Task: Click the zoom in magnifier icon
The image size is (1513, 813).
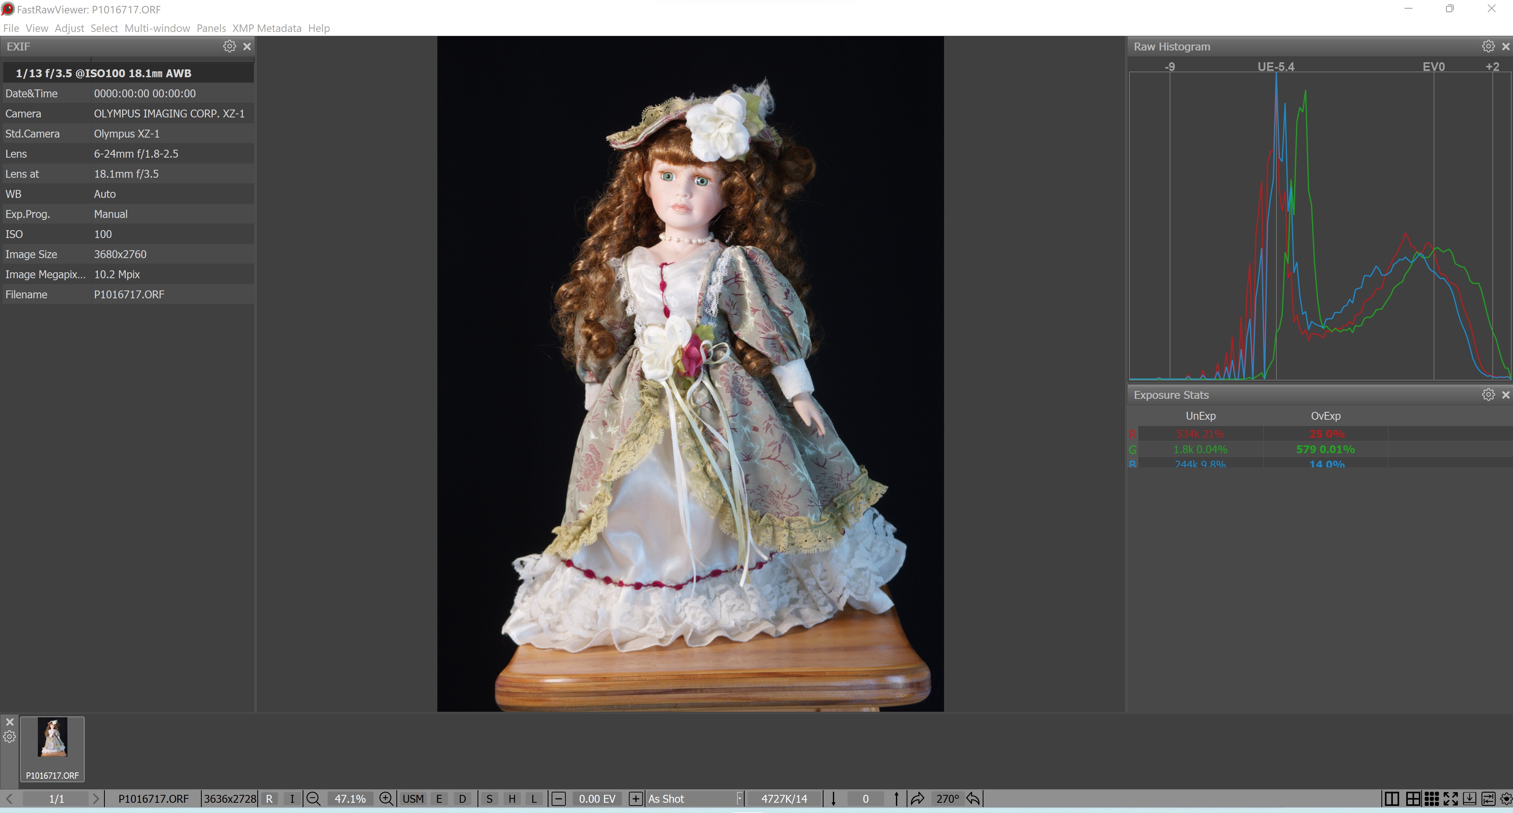Action: pos(386,799)
